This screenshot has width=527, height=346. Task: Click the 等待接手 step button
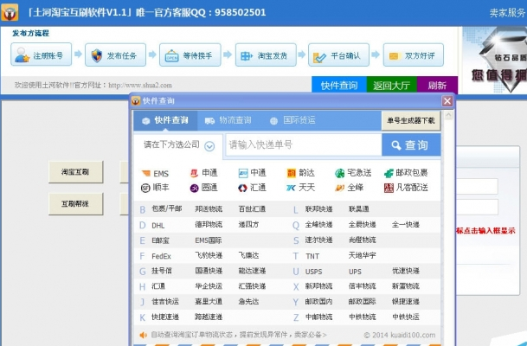pyautogui.click(x=190, y=55)
